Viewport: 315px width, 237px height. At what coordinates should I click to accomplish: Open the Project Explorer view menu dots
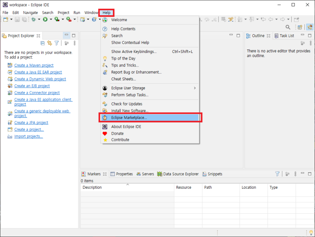pyautogui.click(x=75, y=43)
